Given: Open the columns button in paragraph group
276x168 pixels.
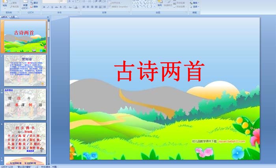Looking at the screenshot, I should click(x=105, y=7).
